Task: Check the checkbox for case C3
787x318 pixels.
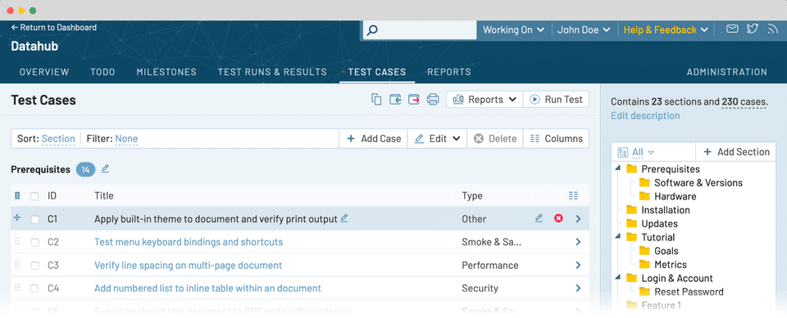Action: pos(34,266)
